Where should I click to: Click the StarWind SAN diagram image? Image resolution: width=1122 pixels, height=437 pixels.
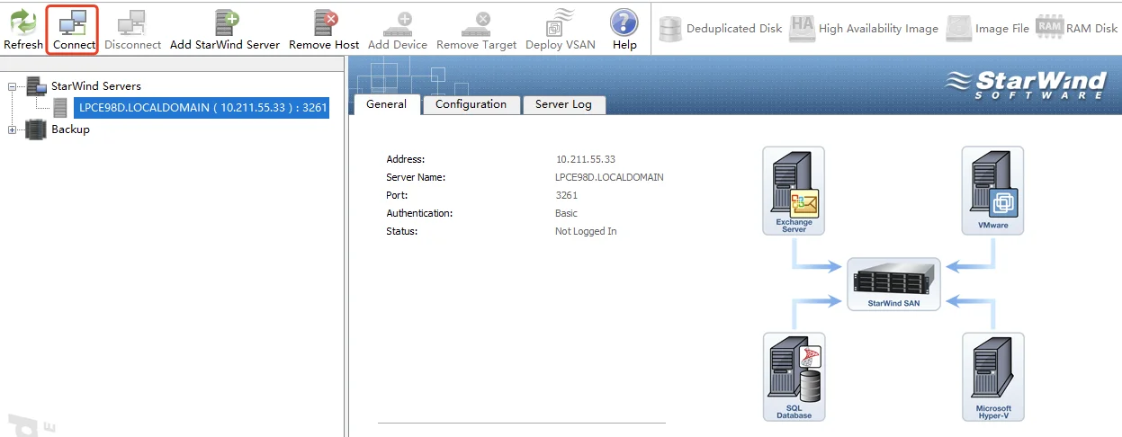(x=893, y=284)
